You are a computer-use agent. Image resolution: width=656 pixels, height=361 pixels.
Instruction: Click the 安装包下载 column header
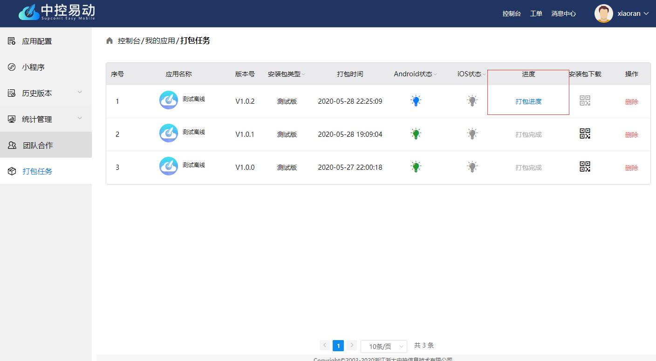tap(585, 74)
